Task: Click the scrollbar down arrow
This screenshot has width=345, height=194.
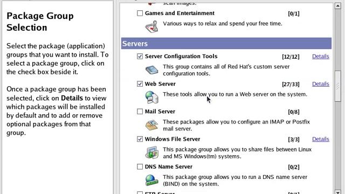Action: (x=338, y=192)
